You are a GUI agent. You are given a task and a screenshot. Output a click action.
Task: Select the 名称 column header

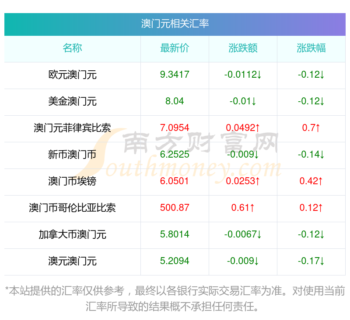pyautogui.click(x=72, y=48)
